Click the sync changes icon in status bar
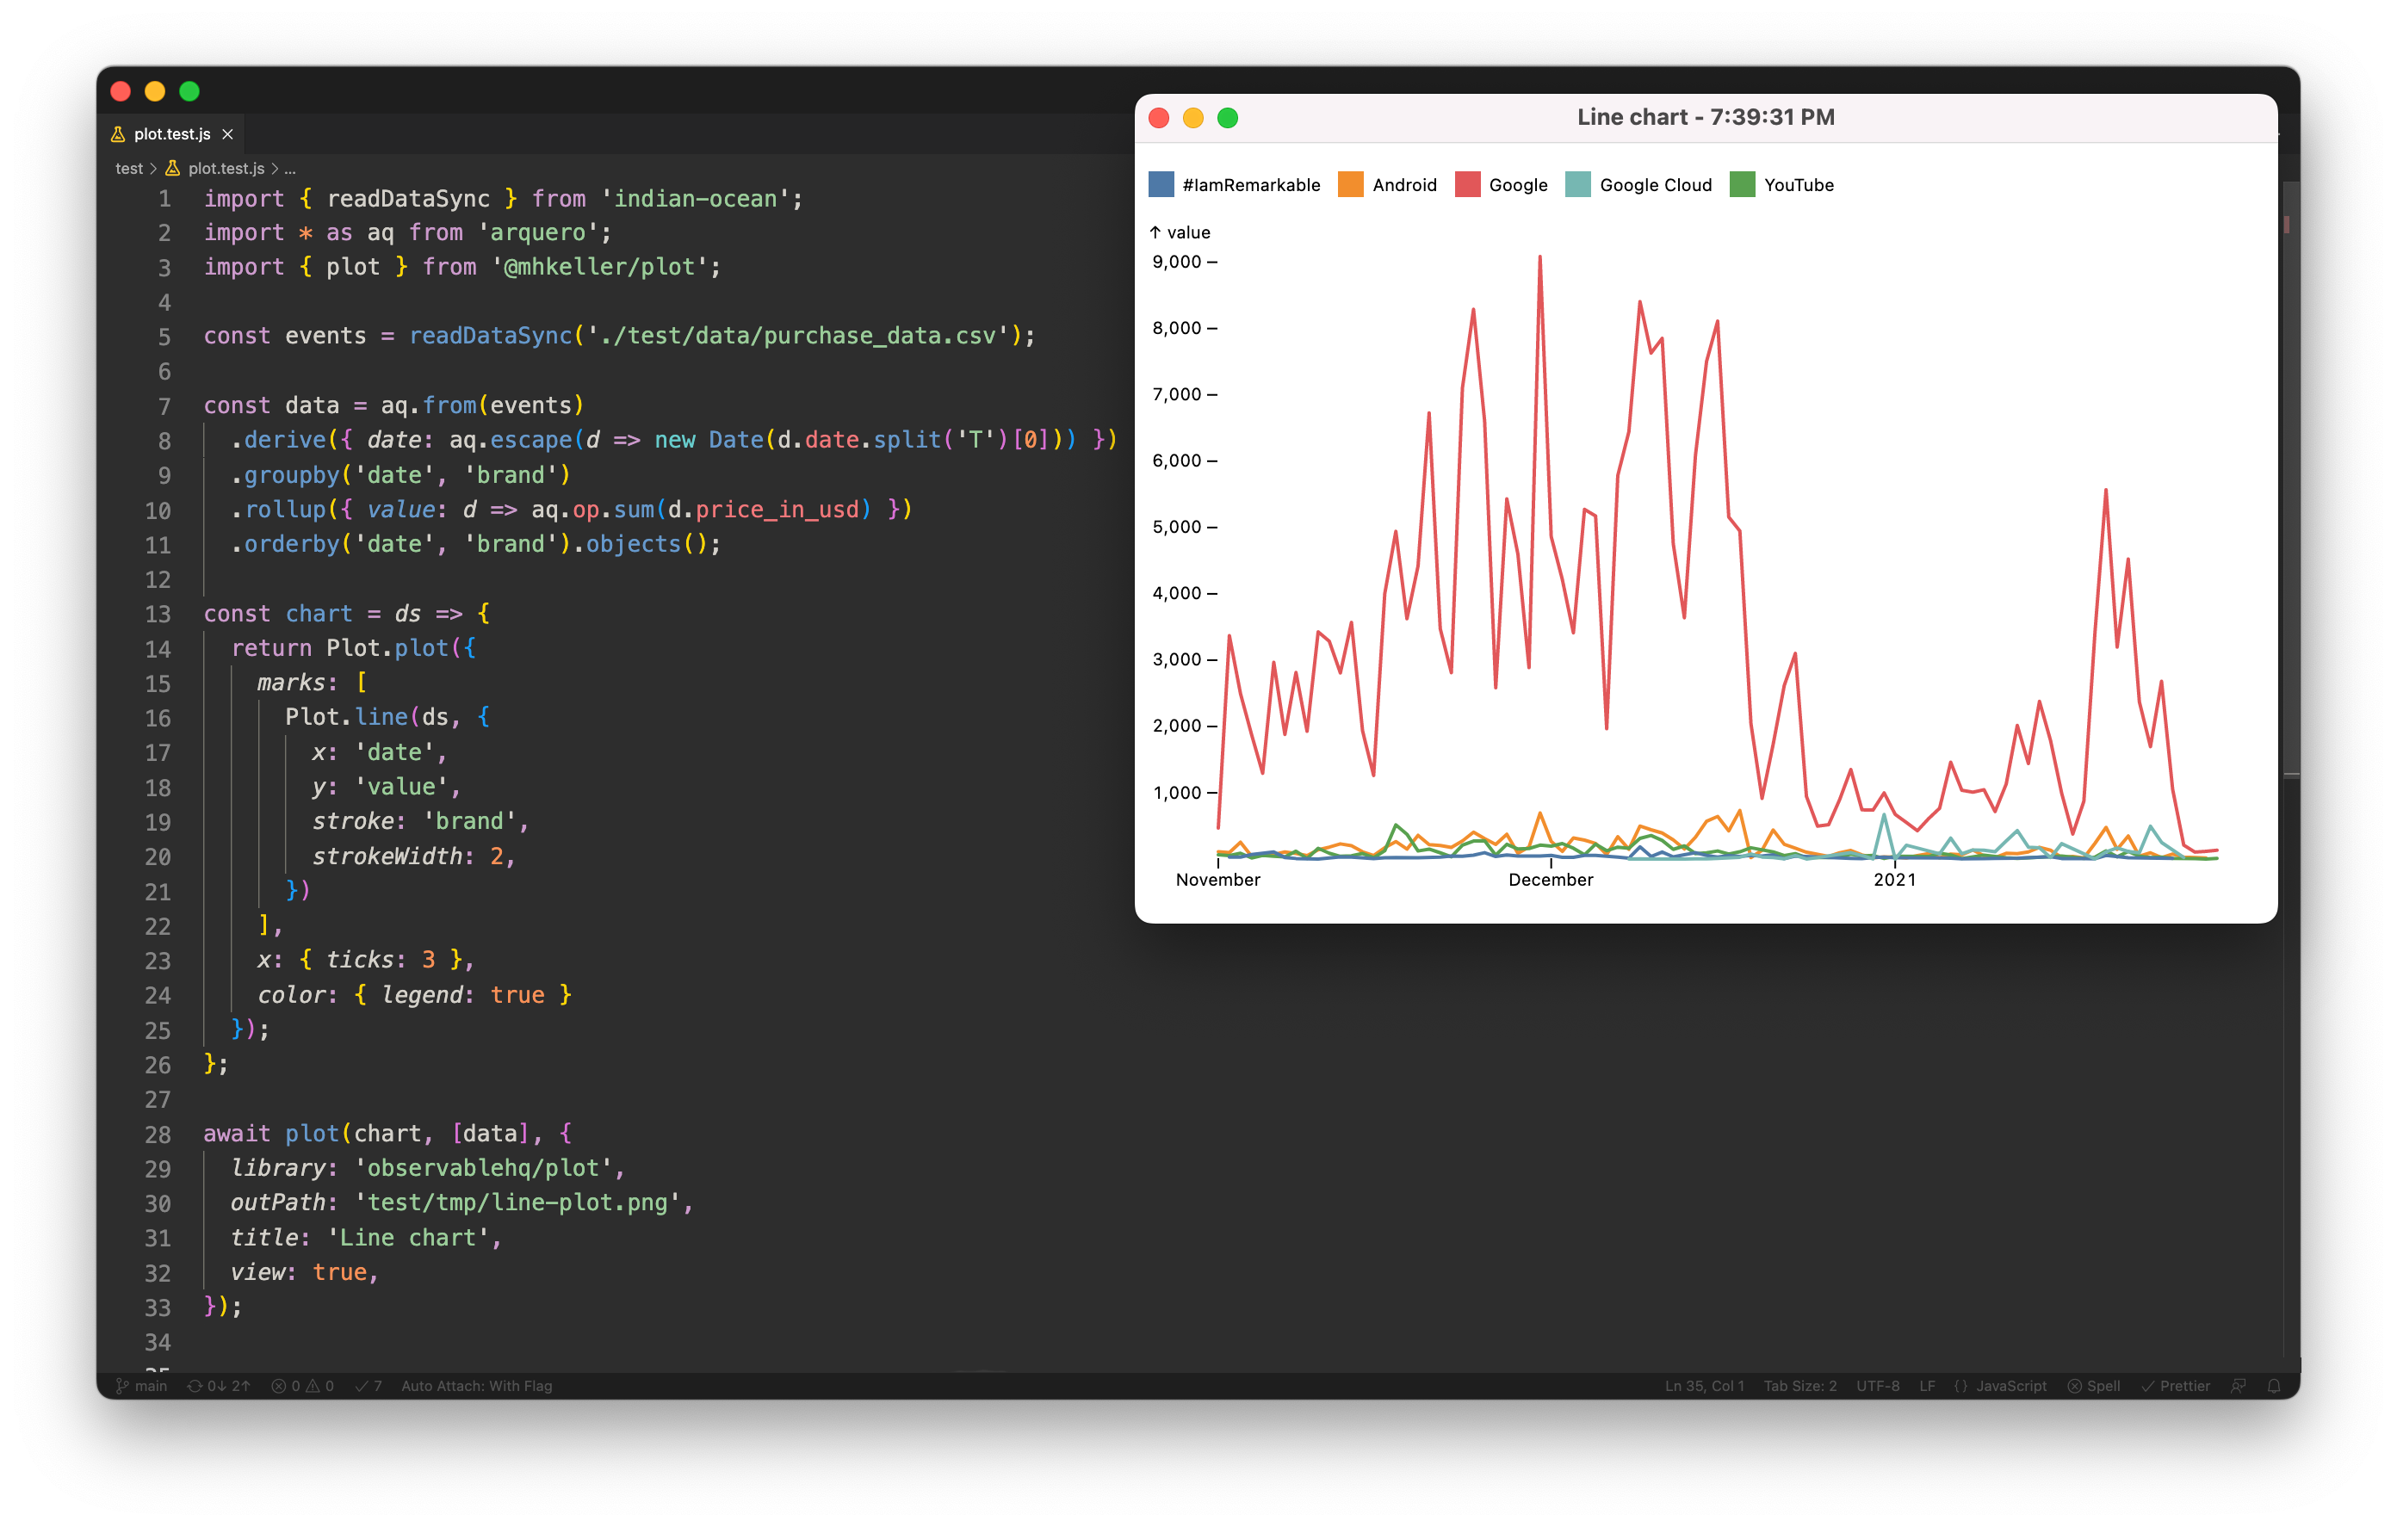The image size is (2397, 1527). point(195,1386)
